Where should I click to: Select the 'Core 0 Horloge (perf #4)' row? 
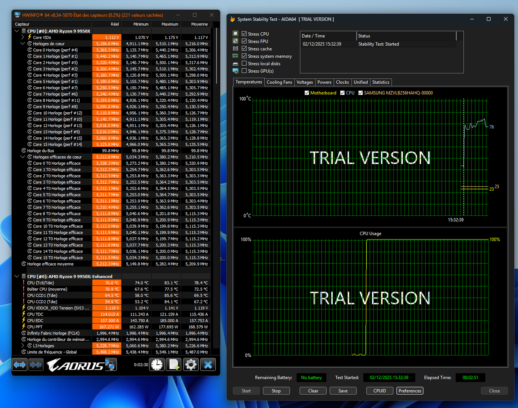tap(111, 50)
